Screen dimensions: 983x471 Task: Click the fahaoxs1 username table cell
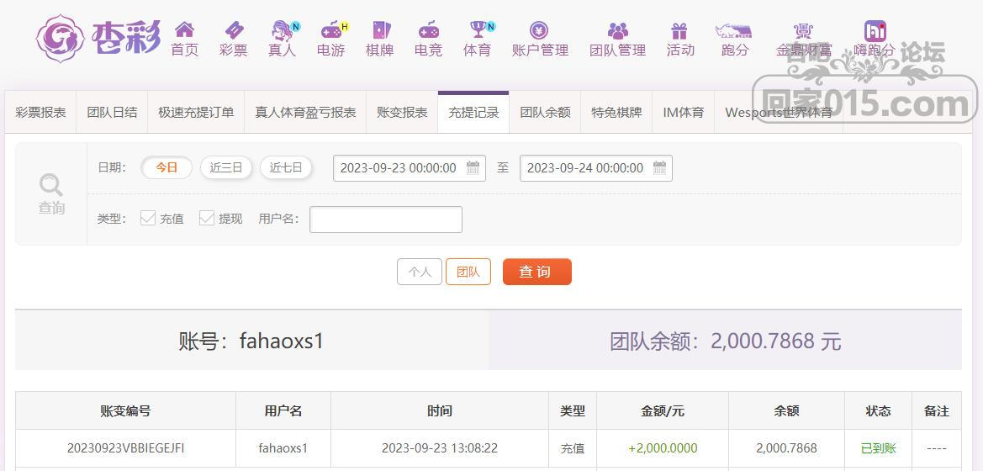point(283,448)
